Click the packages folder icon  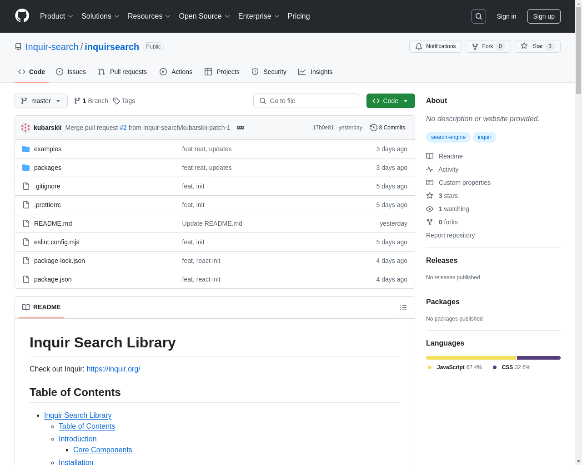pos(26,168)
